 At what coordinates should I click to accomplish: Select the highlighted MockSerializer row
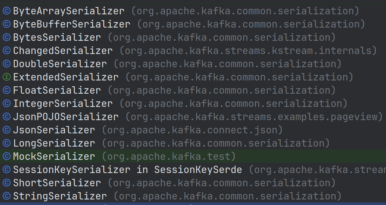193,156
